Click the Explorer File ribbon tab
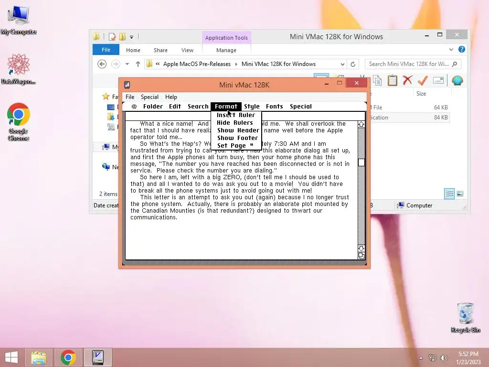Image resolution: width=489 pixels, height=367 pixels. click(106, 50)
